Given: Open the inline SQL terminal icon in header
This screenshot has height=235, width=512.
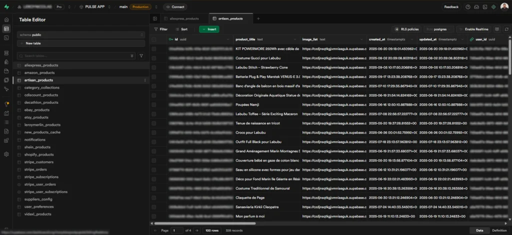Looking at the screenshot, I should (485, 7).
